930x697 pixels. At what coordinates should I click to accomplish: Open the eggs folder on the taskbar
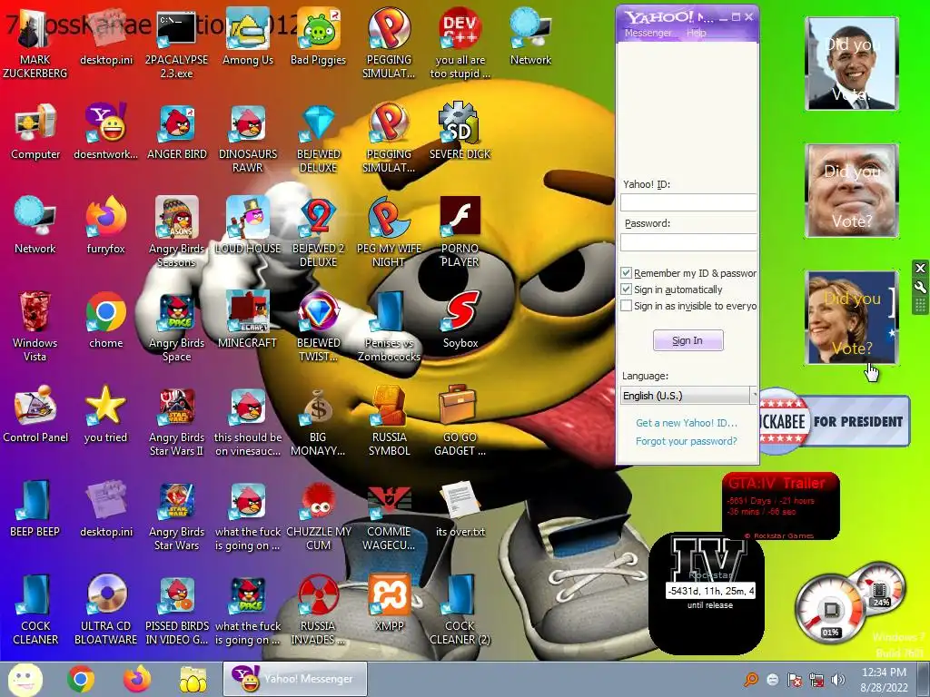pyautogui.click(x=193, y=679)
